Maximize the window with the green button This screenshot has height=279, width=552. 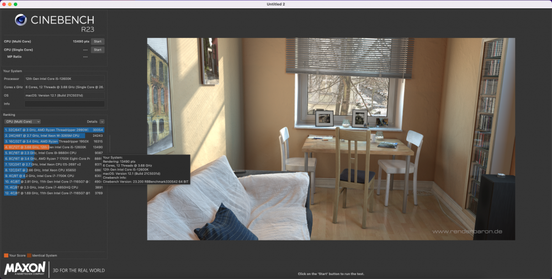pos(15,4)
